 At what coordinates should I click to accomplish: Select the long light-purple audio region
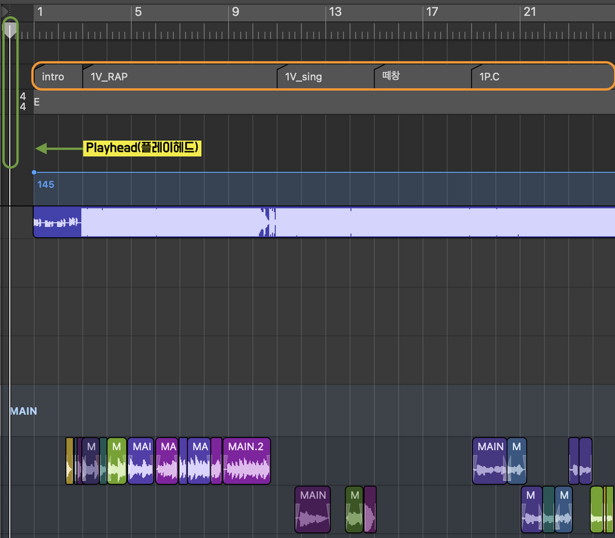click(344, 222)
